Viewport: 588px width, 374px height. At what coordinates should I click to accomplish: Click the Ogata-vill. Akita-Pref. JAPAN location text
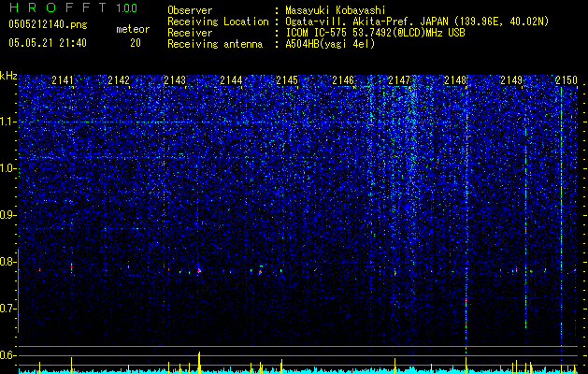pos(417,22)
